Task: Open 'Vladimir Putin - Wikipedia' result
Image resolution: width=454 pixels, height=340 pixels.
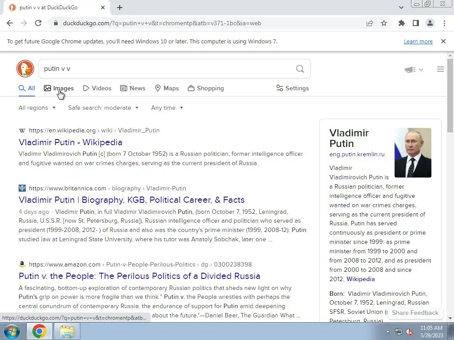Action: [70, 142]
